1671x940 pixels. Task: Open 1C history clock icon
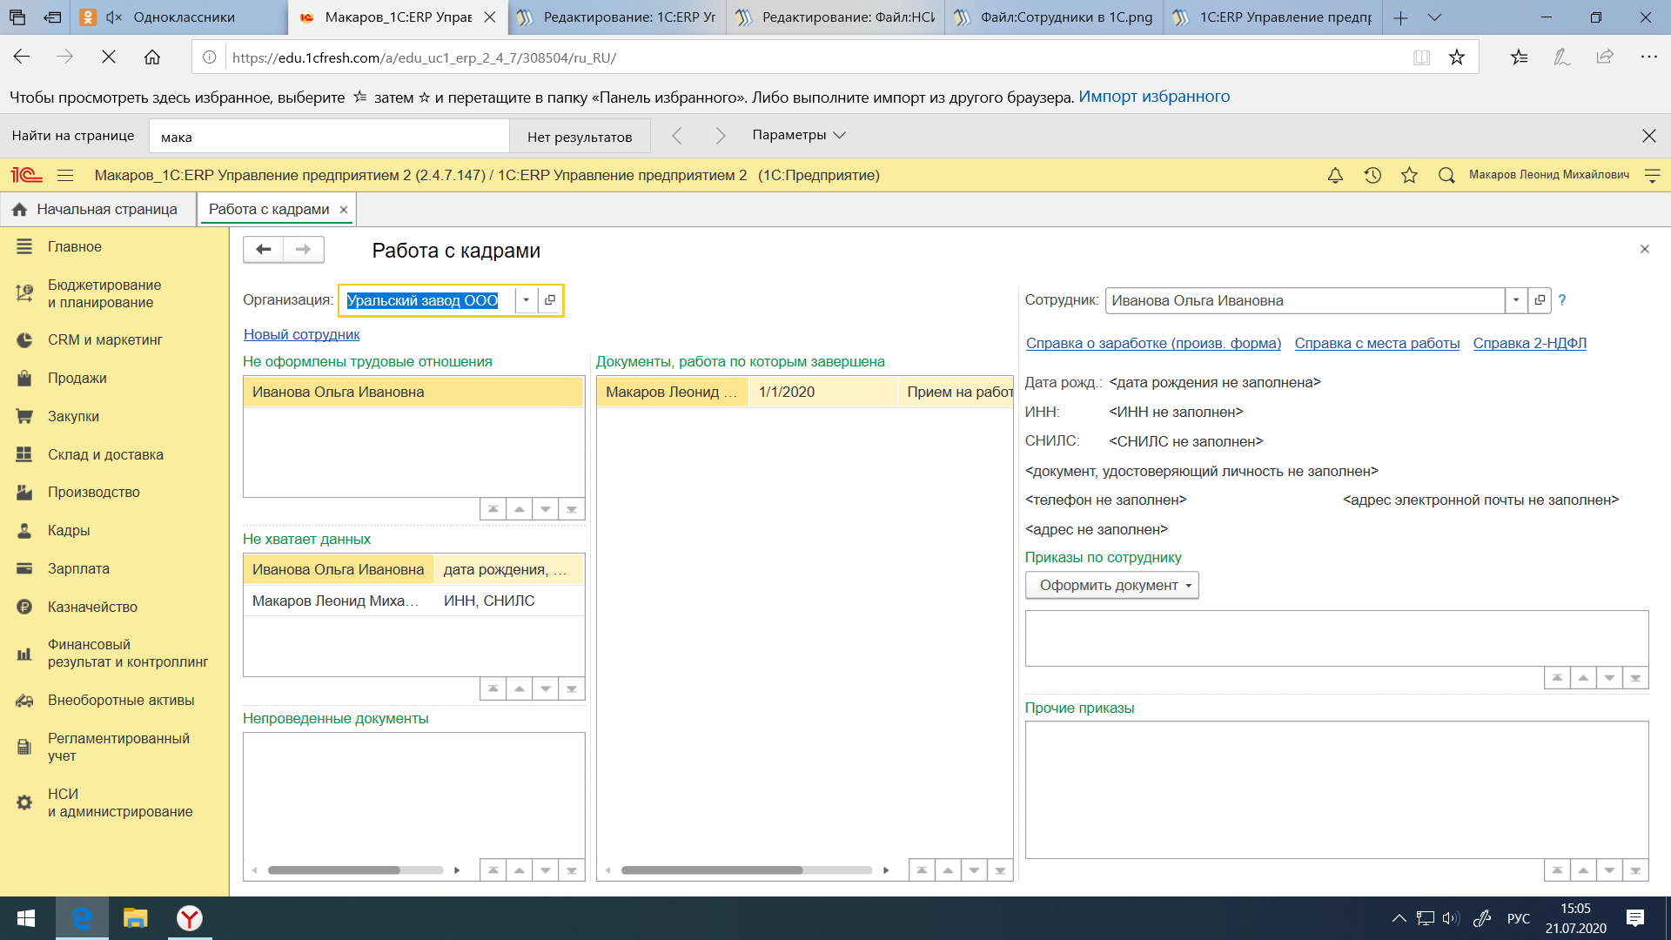tap(1372, 175)
